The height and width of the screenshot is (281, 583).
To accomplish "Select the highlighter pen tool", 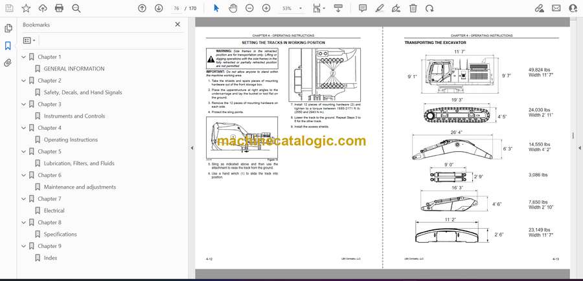I will click(x=379, y=8).
